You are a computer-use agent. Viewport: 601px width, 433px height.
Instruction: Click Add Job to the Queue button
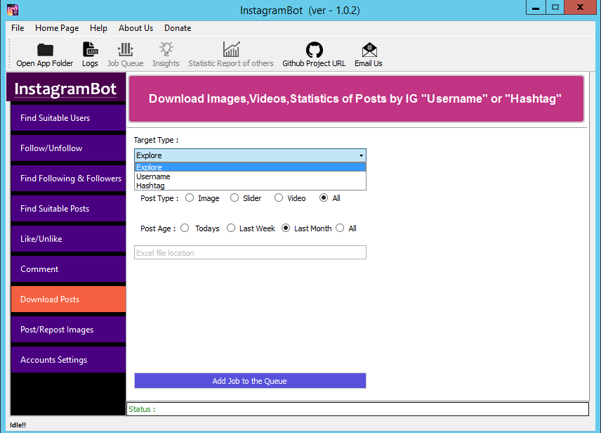(x=250, y=381)
